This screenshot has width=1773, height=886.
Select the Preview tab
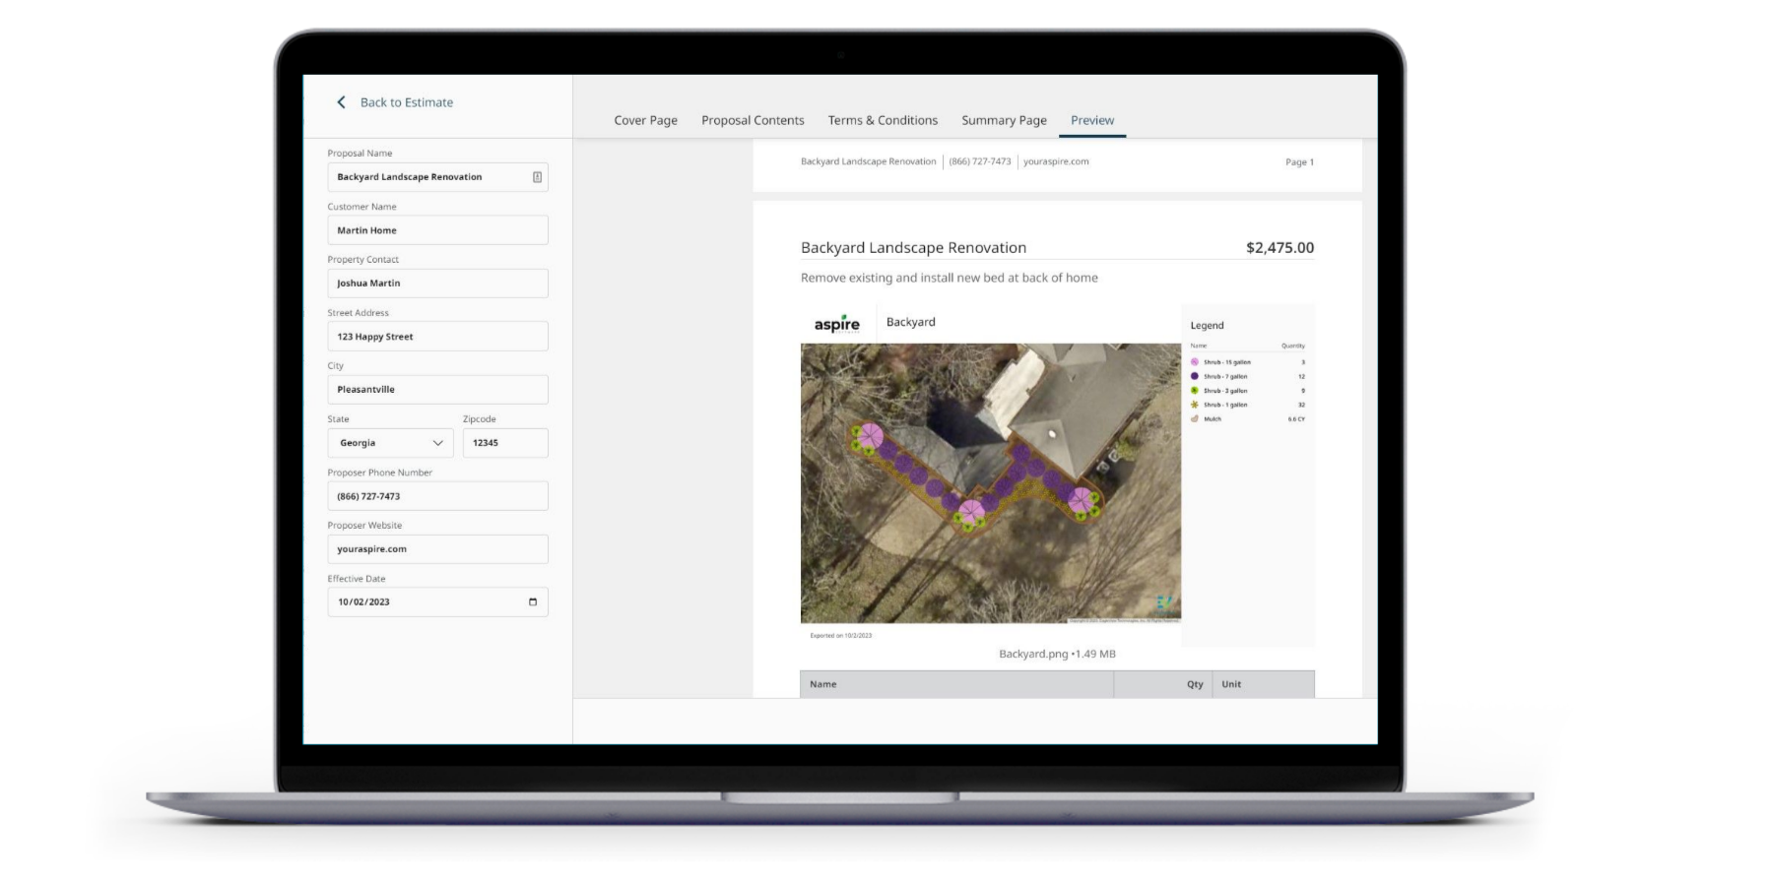pos(1092,120)
